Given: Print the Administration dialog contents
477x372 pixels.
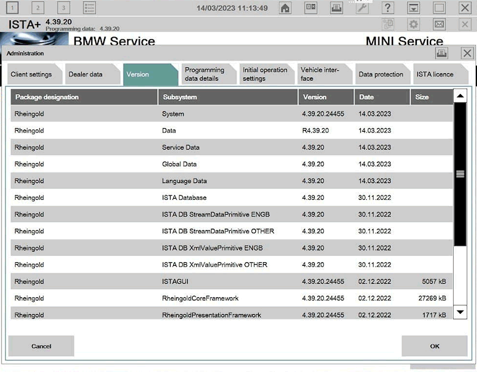Looking at the screenshot, I should [442, 53].
